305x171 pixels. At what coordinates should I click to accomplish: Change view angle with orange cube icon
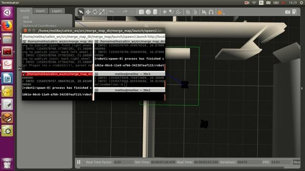click(x=220, y=12)
